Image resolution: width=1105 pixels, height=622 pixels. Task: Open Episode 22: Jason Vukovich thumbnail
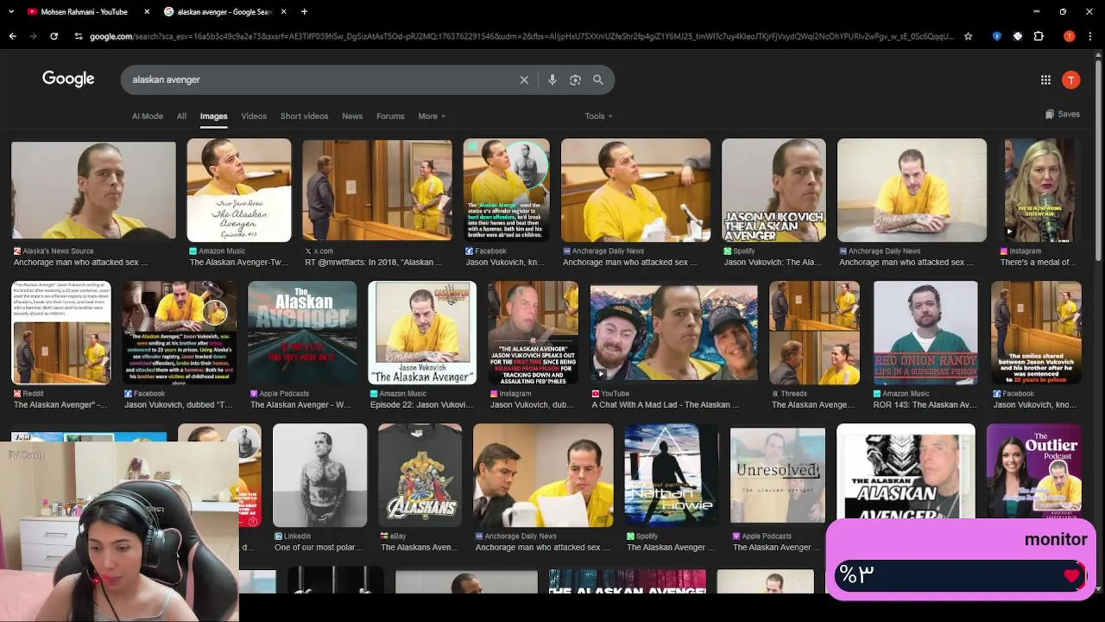(422, 333)
